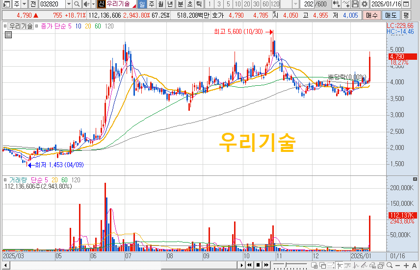Switch to second '초' chart period

coord(190,4)
